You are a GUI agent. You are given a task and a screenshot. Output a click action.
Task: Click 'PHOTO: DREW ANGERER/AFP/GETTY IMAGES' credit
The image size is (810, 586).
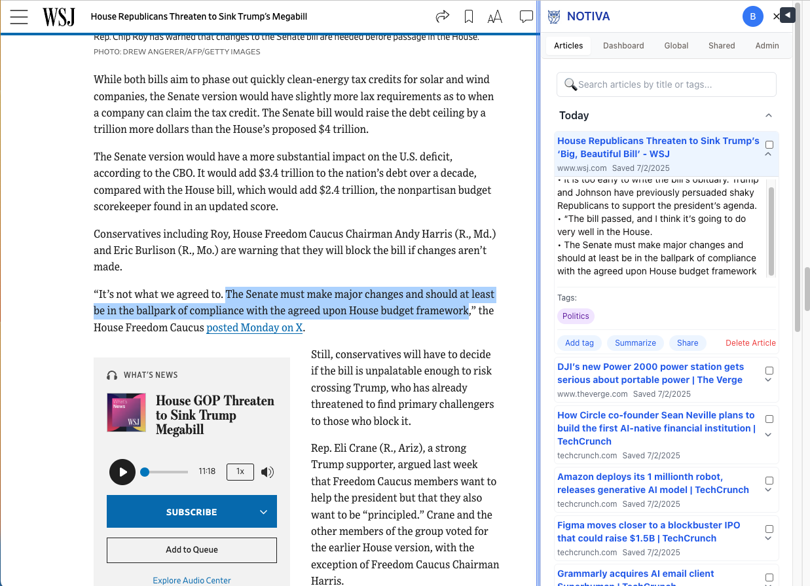177,52
